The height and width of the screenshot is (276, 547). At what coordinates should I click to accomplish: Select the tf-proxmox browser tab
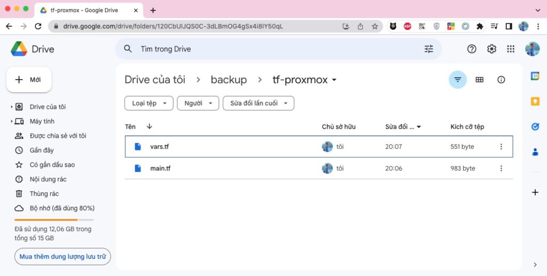click(x=89, y=11)
